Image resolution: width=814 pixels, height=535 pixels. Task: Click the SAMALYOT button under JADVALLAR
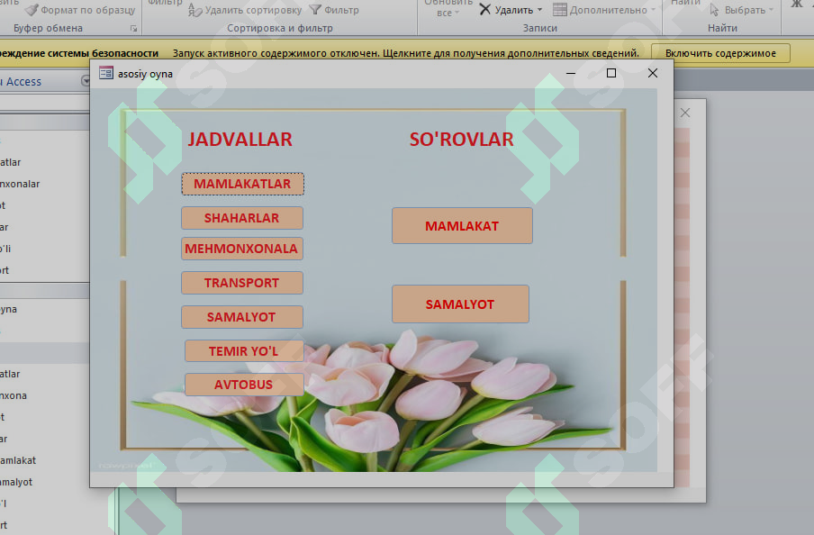click(242, 317)
